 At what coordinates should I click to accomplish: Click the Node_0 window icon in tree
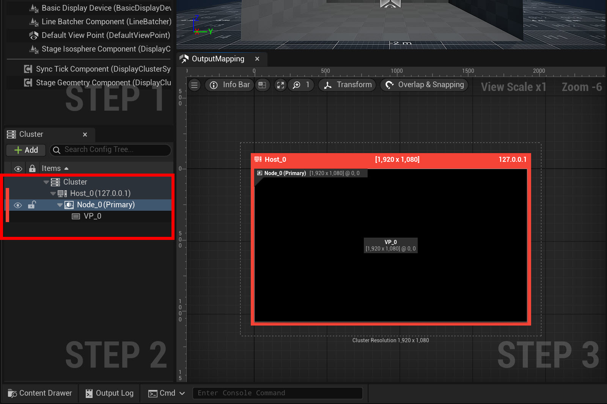(x=69, y=205)
